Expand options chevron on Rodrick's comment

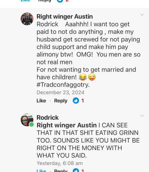point(142,116)
